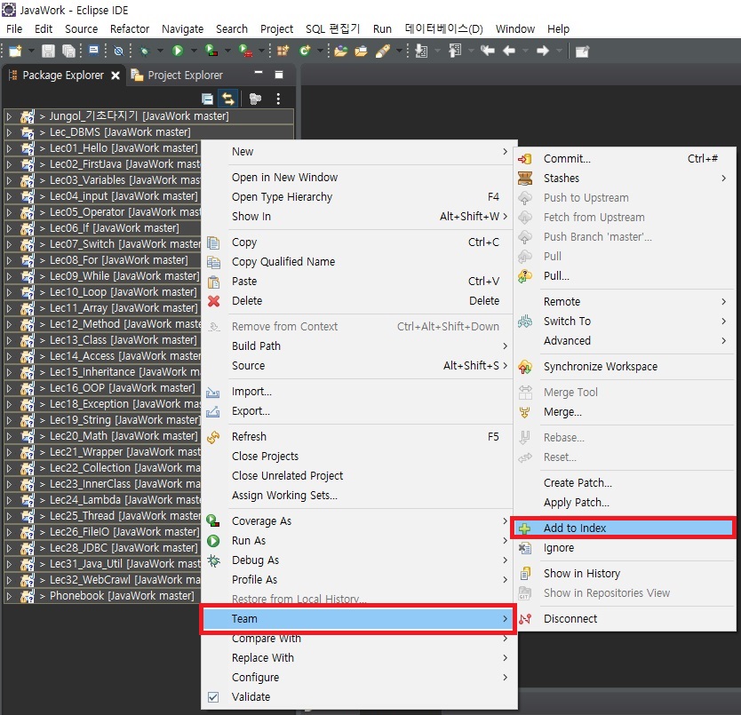
Task: Click the Open Type toolbar icon
Action: coord(340,51)
